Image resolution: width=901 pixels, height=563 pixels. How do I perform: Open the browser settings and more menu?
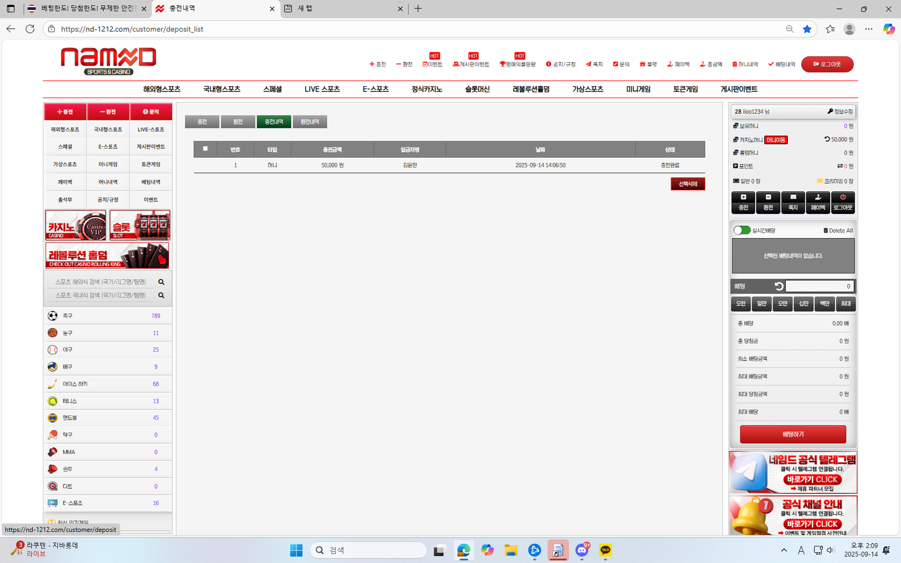pyautogui.click(x=869, y=29)
